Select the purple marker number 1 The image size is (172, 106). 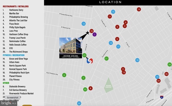94,34
